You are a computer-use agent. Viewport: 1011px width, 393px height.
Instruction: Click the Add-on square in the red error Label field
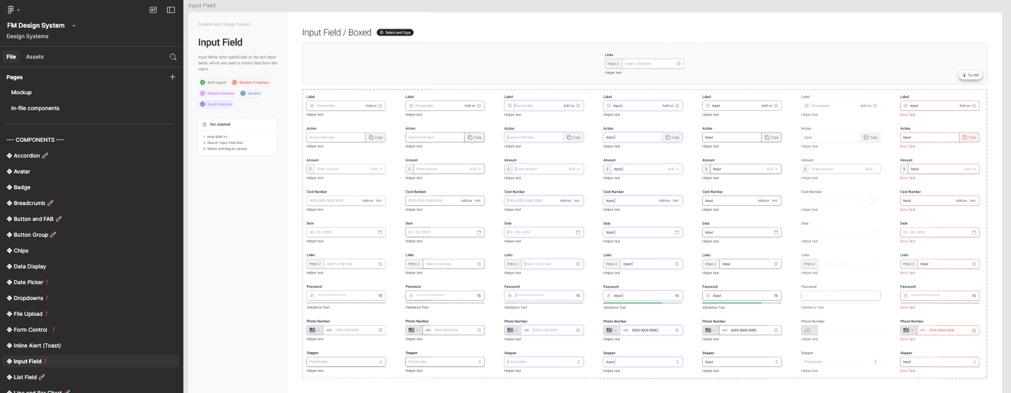pyautogui.click(x=974, y=106)
